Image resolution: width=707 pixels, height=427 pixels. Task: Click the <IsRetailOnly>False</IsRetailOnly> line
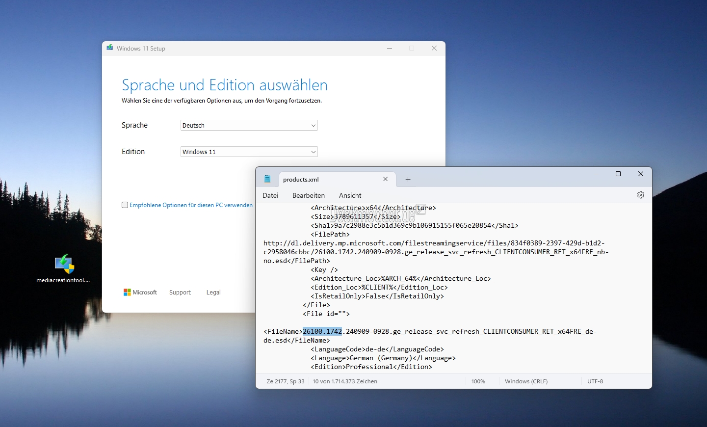point(377,296)
